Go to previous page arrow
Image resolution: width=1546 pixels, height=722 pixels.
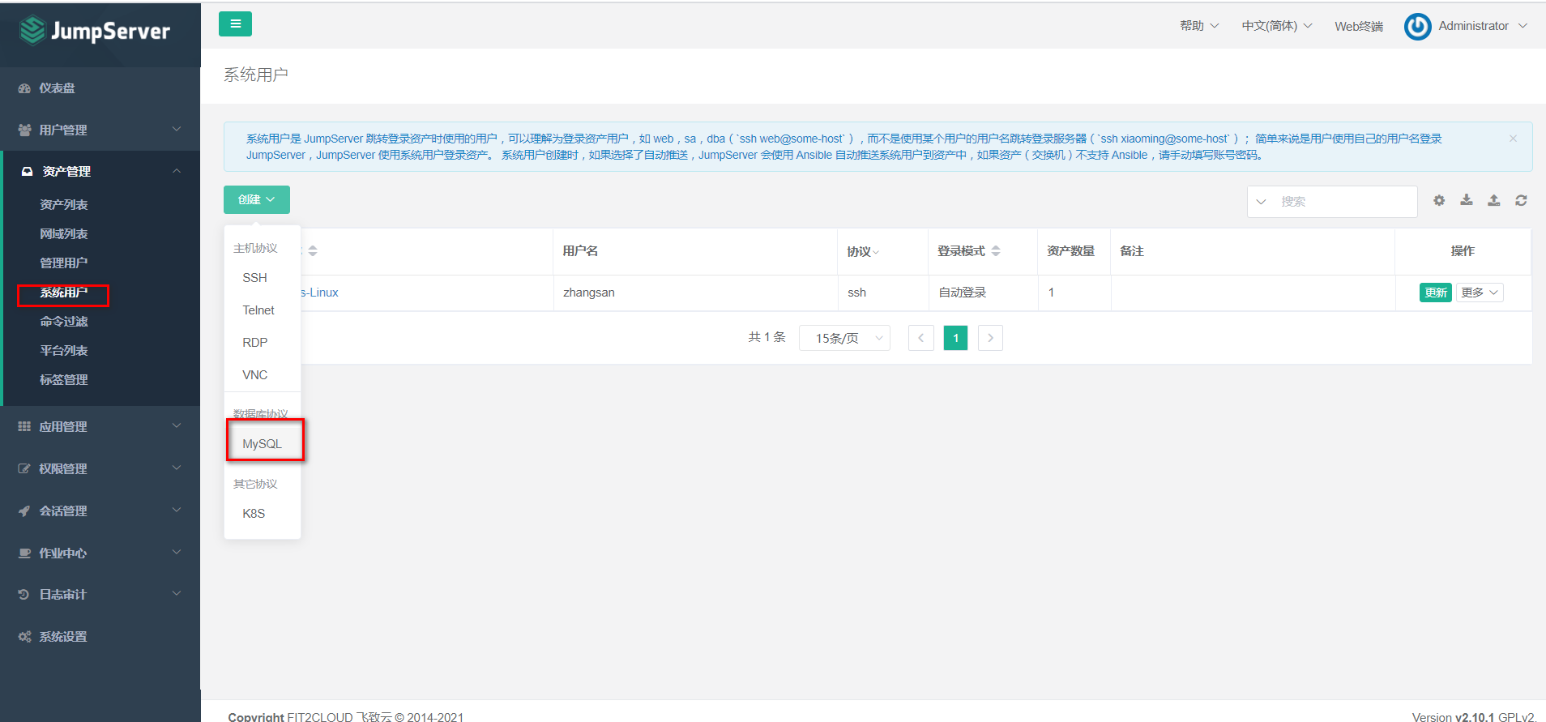coord(921,338)
